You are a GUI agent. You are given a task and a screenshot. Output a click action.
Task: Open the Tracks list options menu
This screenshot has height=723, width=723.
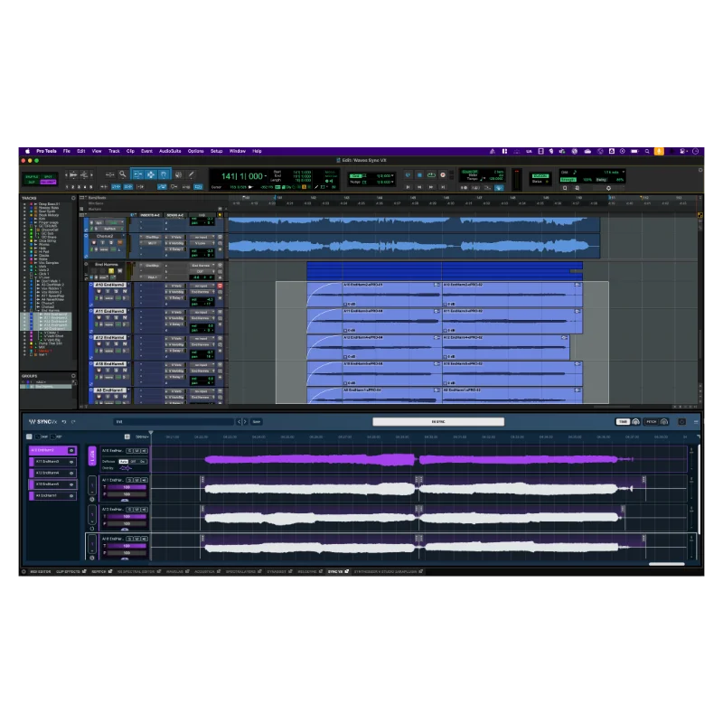73,198
